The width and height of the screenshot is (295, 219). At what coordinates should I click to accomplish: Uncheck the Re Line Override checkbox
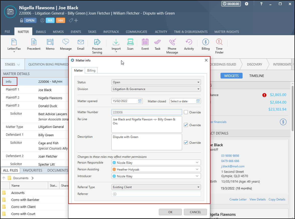click(186, 125)
